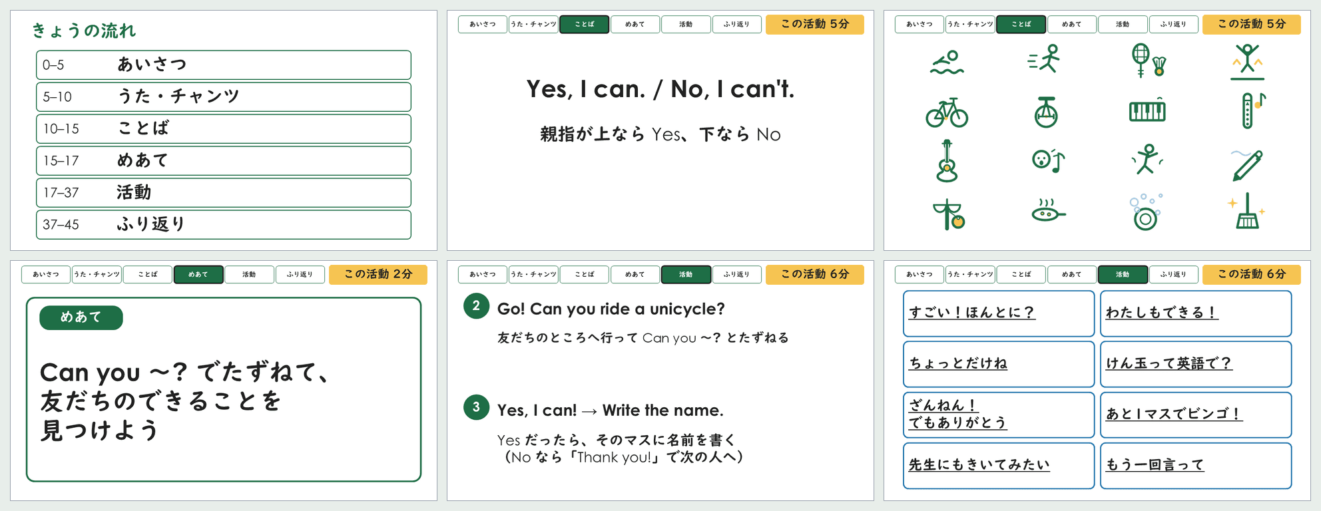Select the Go! Can you ride a unicycle? line
Viewport: 1321px width, 511px height.
click(x=611, y=309)
